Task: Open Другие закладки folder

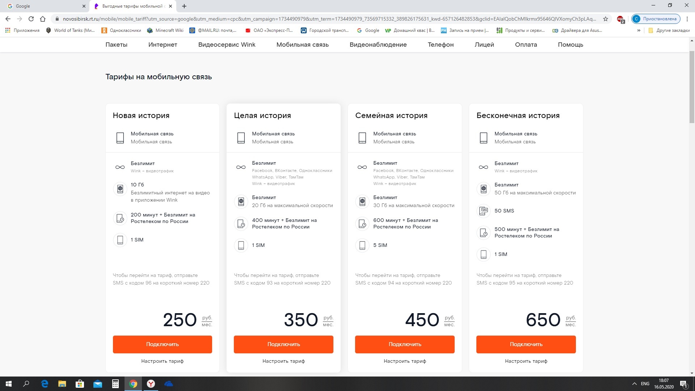Action: tap(669, 30)
